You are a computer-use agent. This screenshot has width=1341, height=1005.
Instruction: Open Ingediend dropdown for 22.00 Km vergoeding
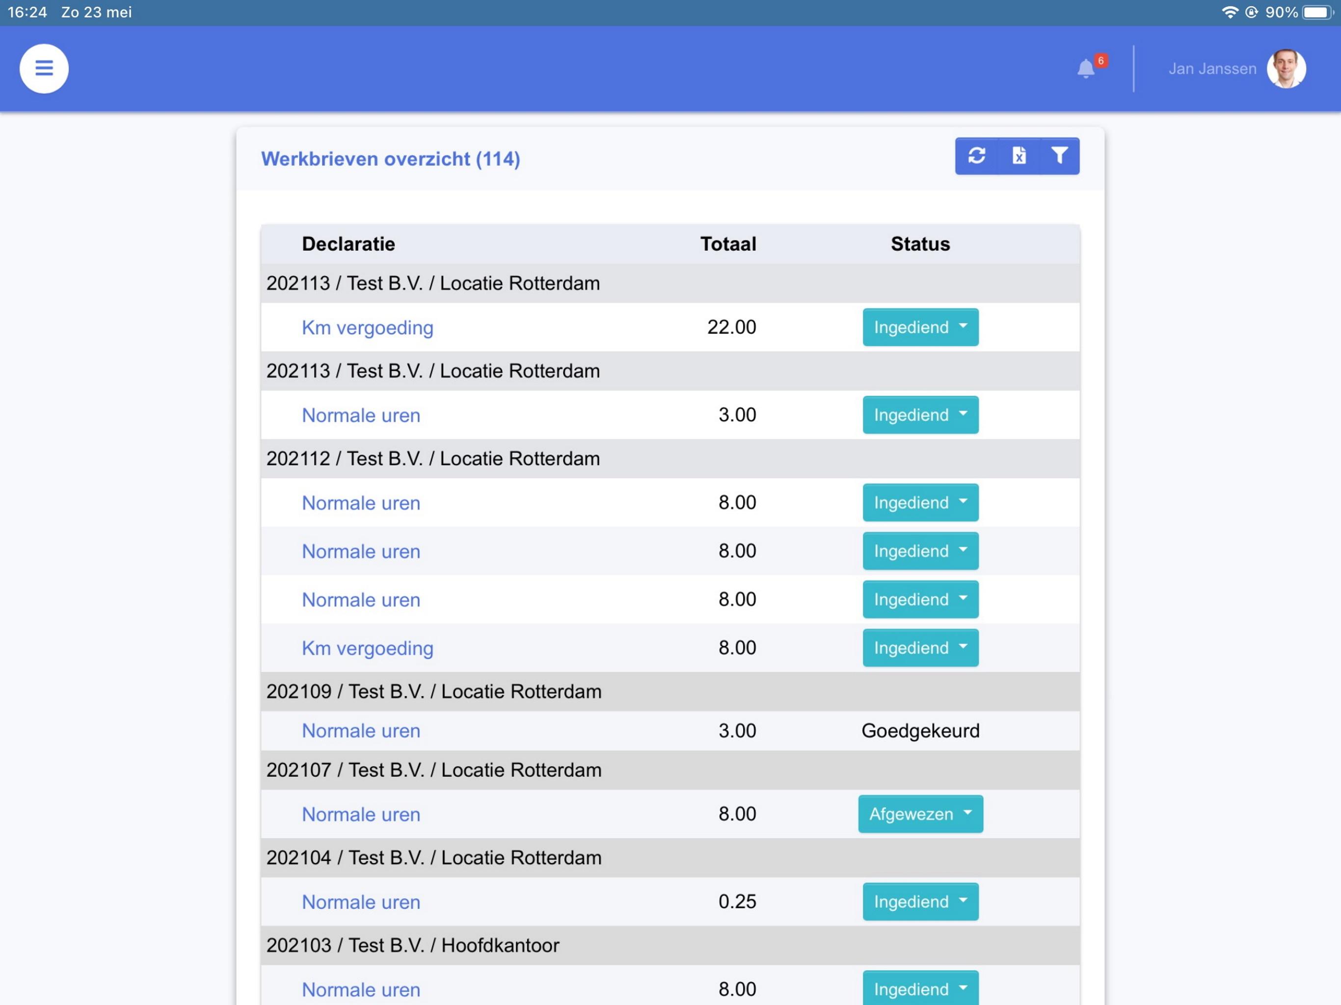[920, 327]
